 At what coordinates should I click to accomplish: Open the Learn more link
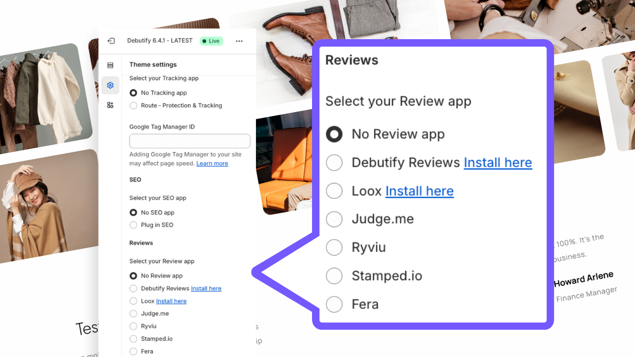[x=212, y=164]
